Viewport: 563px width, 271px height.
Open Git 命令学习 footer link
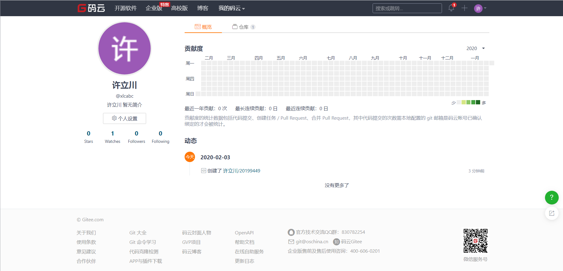click(143, 242)
